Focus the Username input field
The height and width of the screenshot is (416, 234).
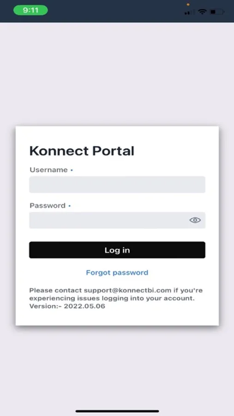click(x=117, y=184)
